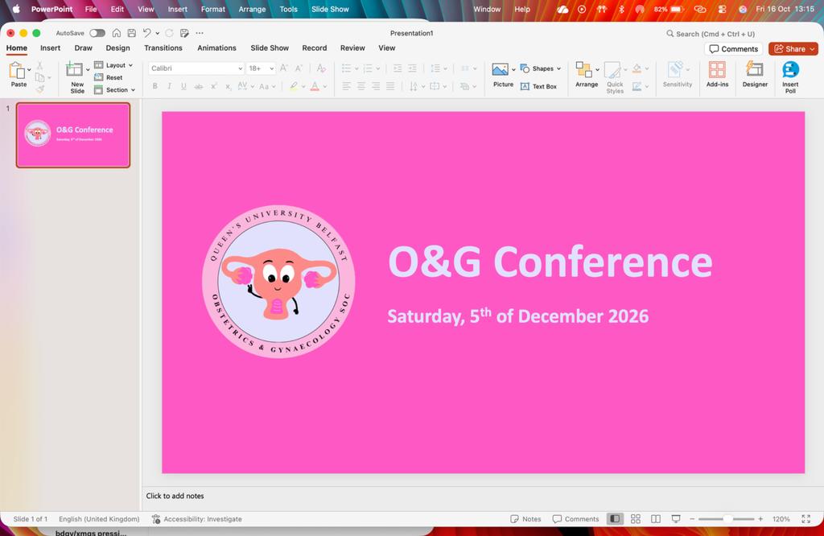This screenshot has width=824, height=536.
Task: Open the Animations ribbon tab
Action: point(216,47)
